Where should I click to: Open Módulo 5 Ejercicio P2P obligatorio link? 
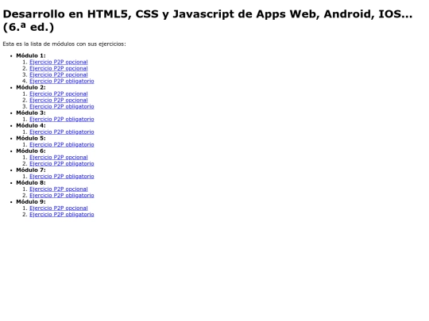[62, 144]
